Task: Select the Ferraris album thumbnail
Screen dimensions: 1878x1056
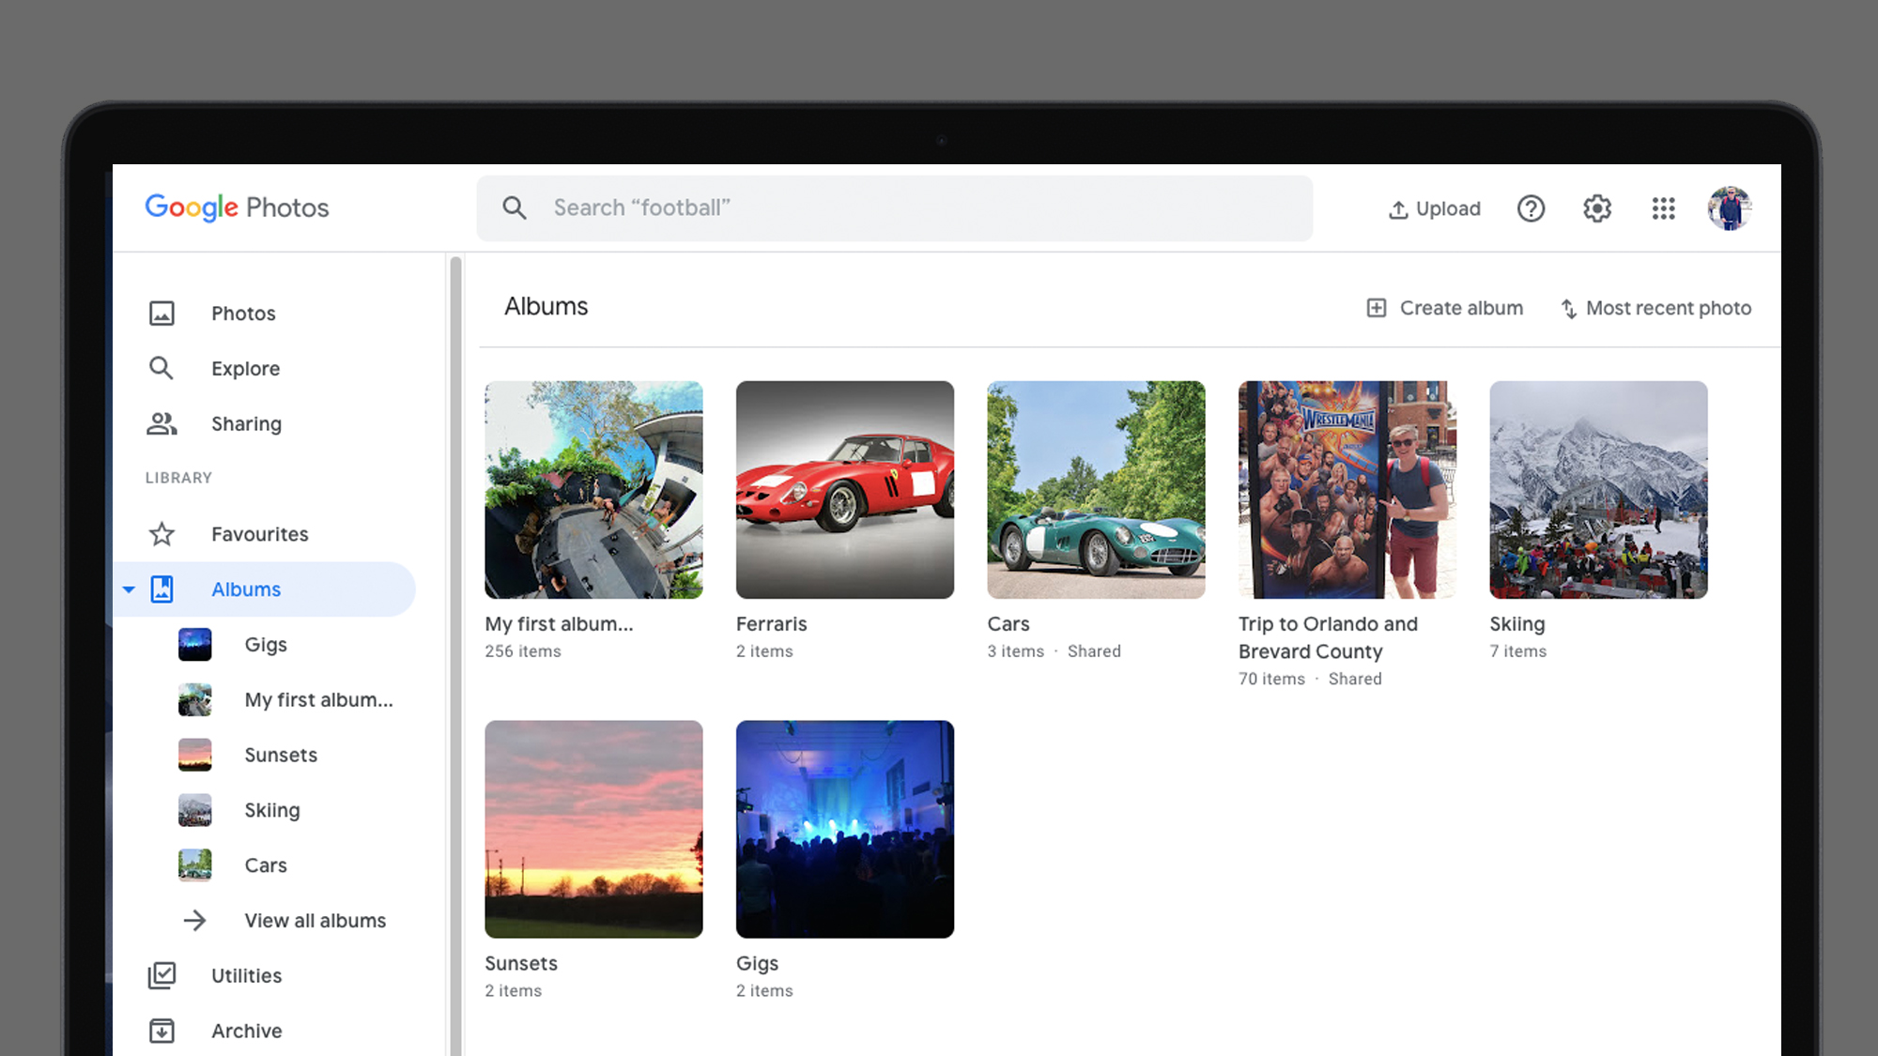Action: point(845,490)
